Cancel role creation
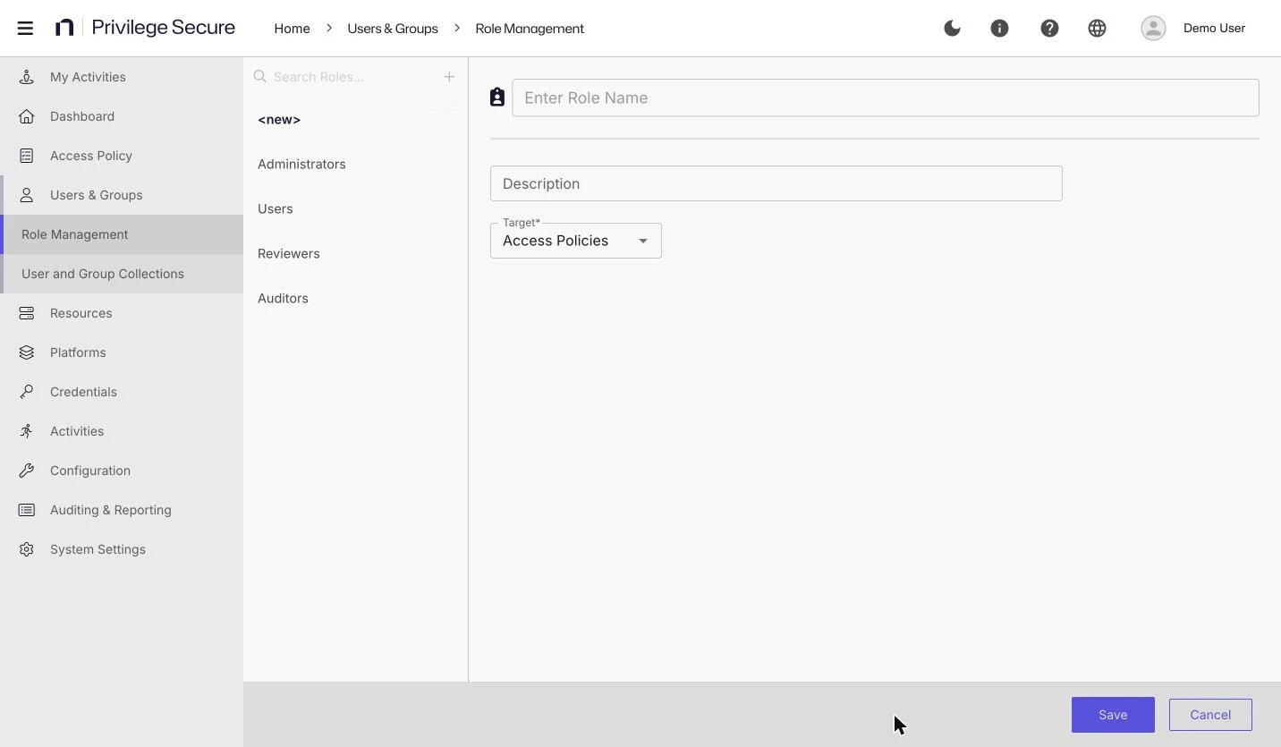The image size is (1281, 747). pyautogui.click(x=1210, y=715)
